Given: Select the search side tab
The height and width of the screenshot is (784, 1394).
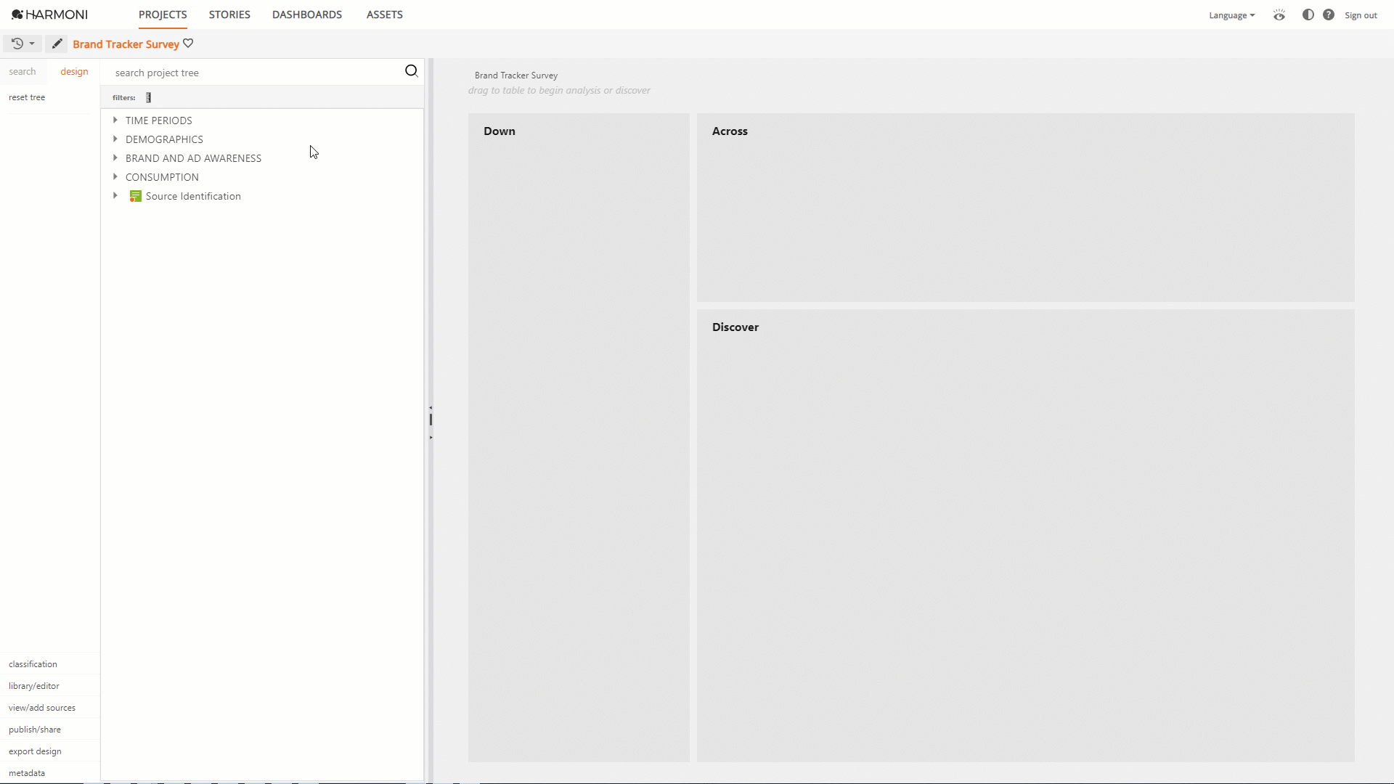Looking at the screenshot, I should 23,71.
